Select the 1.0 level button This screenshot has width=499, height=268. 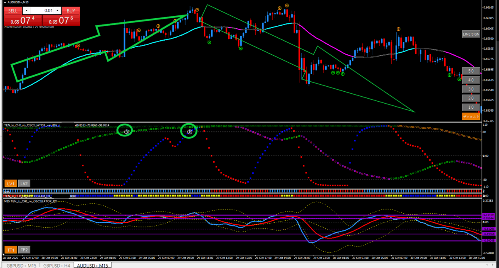(471, 107)
